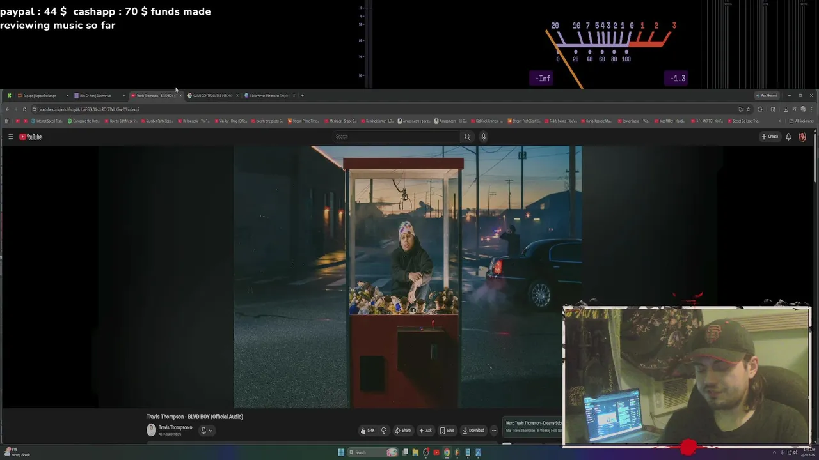
Task: Open taskbar weather widget
Action: pyautogui.click(x=17, y=452)
